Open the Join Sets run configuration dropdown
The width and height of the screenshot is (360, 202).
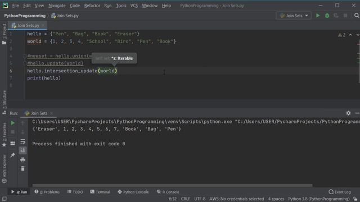coord(294,16)
